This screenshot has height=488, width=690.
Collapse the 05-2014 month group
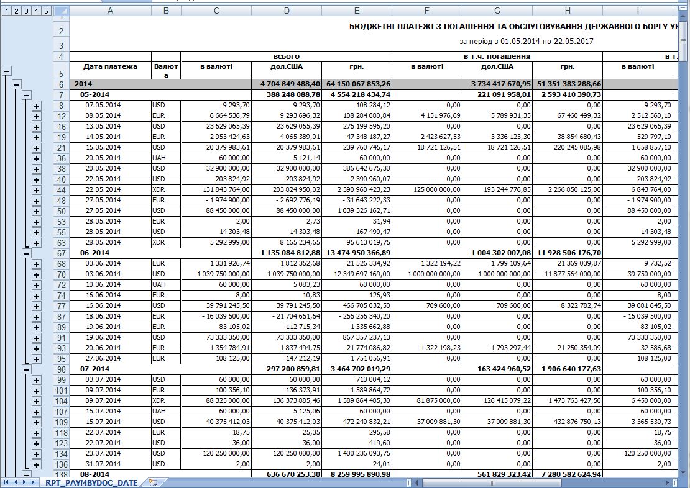point(27,95)
